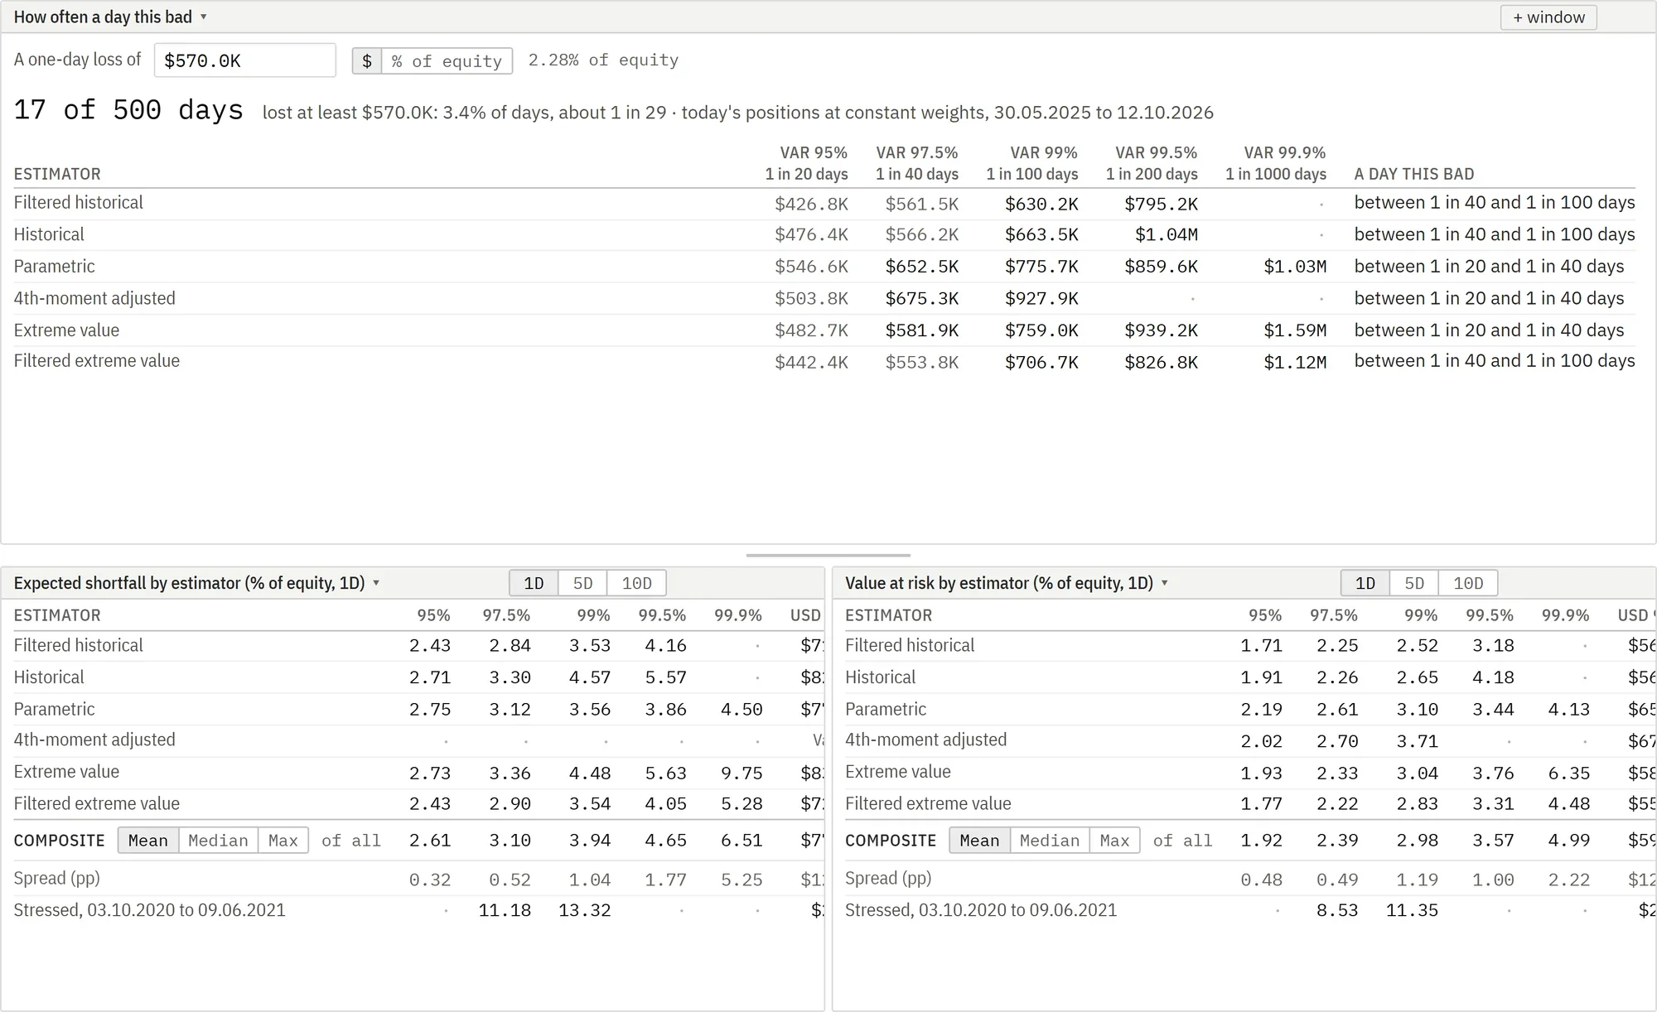Click Parametric VAR 99.9% value $1.03M

(1295, 267)
